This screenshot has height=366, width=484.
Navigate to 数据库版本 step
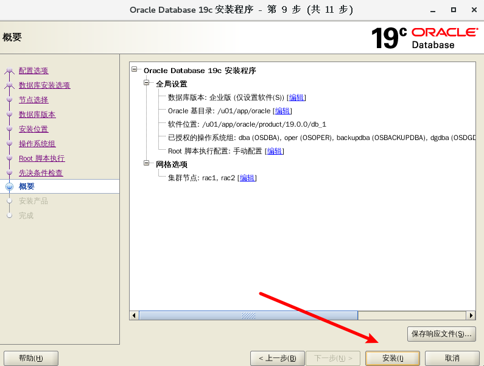37,114
